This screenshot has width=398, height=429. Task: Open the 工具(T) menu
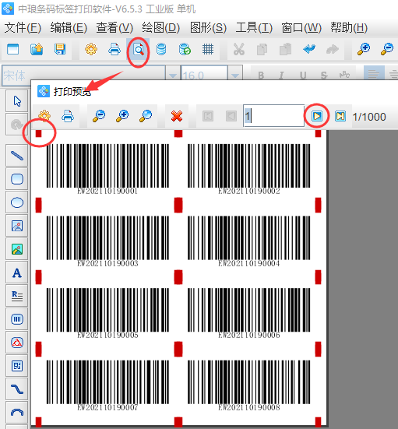click(254, 27)
